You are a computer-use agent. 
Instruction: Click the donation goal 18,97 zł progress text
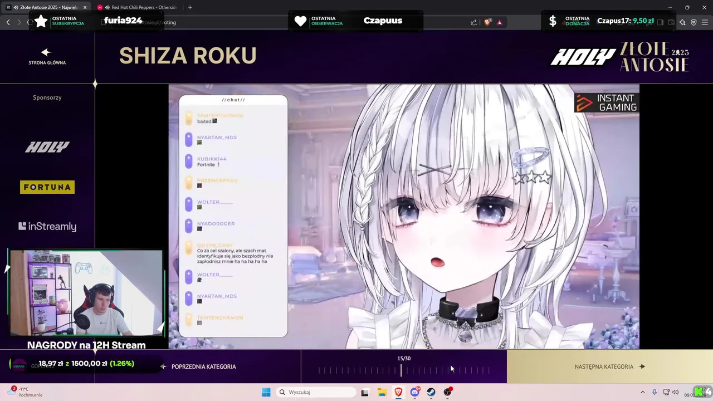(86, 363)
